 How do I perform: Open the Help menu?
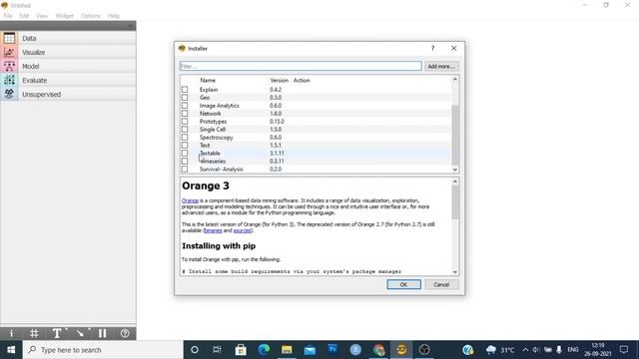click(x=114, y=16)
